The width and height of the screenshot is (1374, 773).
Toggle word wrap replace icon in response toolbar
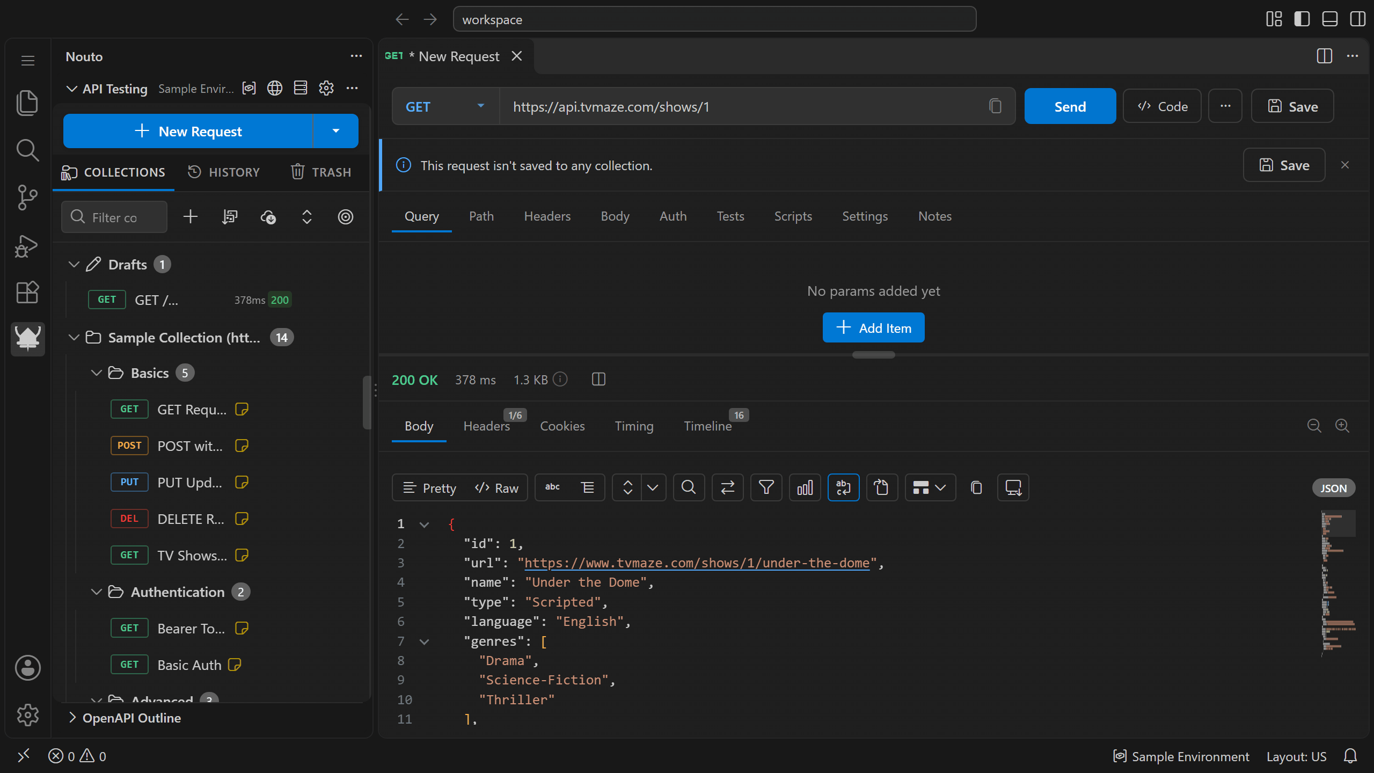pyautogui.click(x=843, y=487)
